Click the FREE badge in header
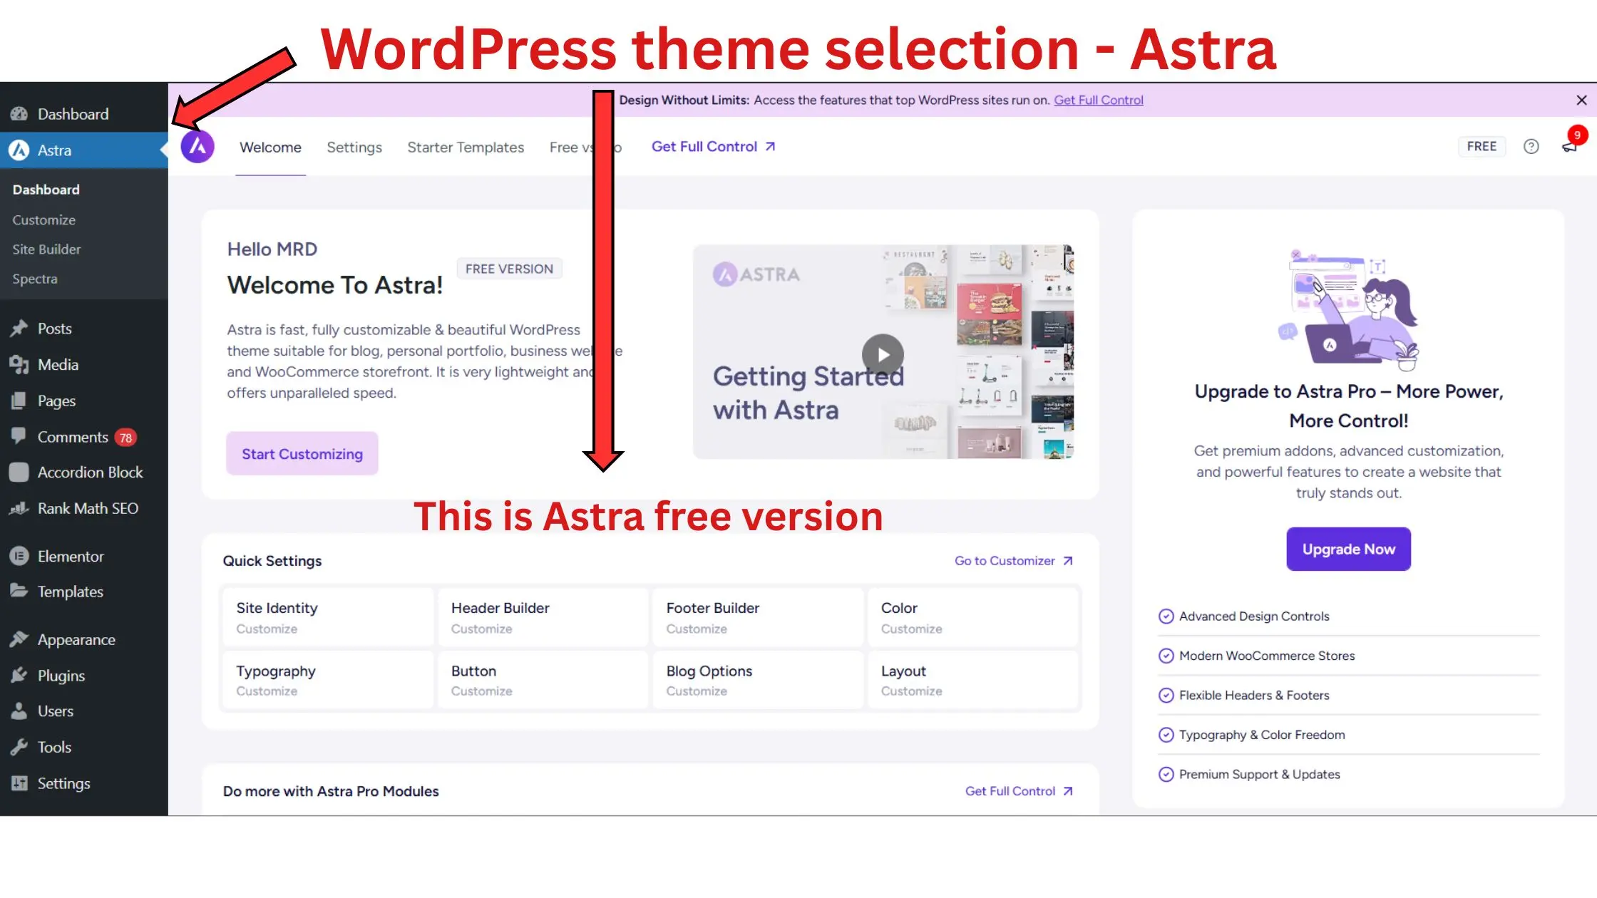1597x898 pixels. coord(1482,147)
